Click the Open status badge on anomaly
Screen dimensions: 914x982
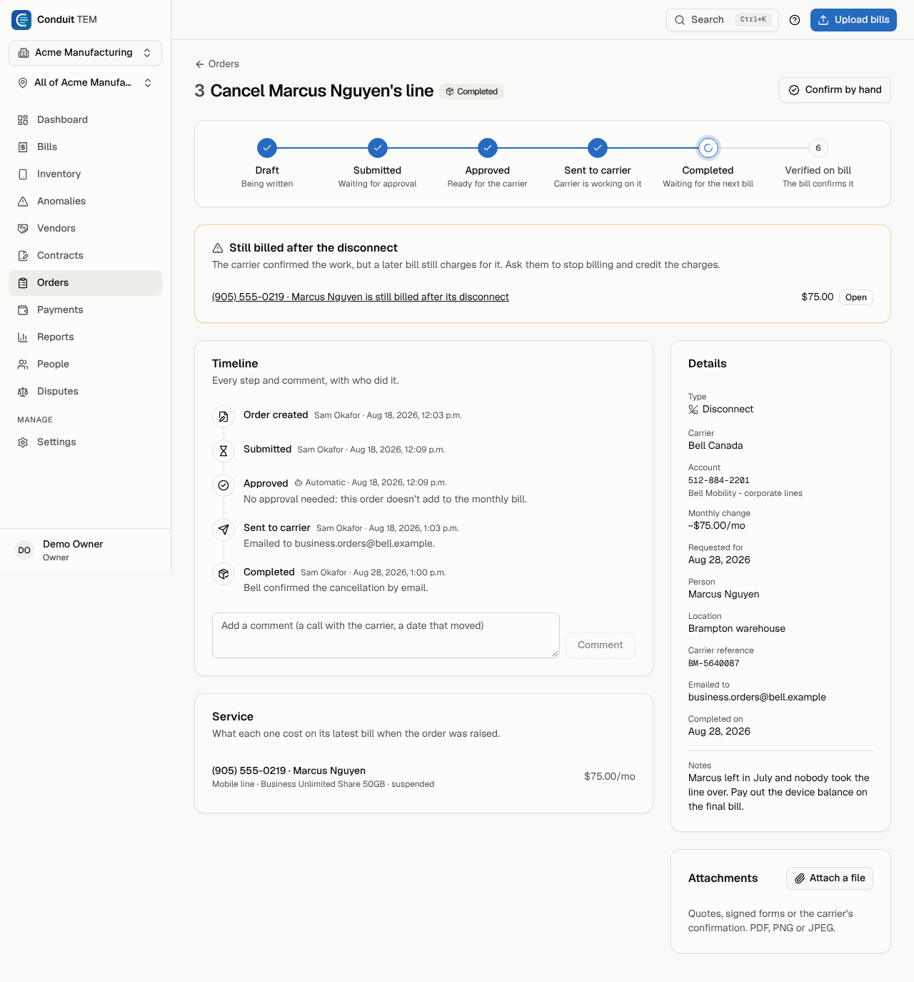[855, 297]
